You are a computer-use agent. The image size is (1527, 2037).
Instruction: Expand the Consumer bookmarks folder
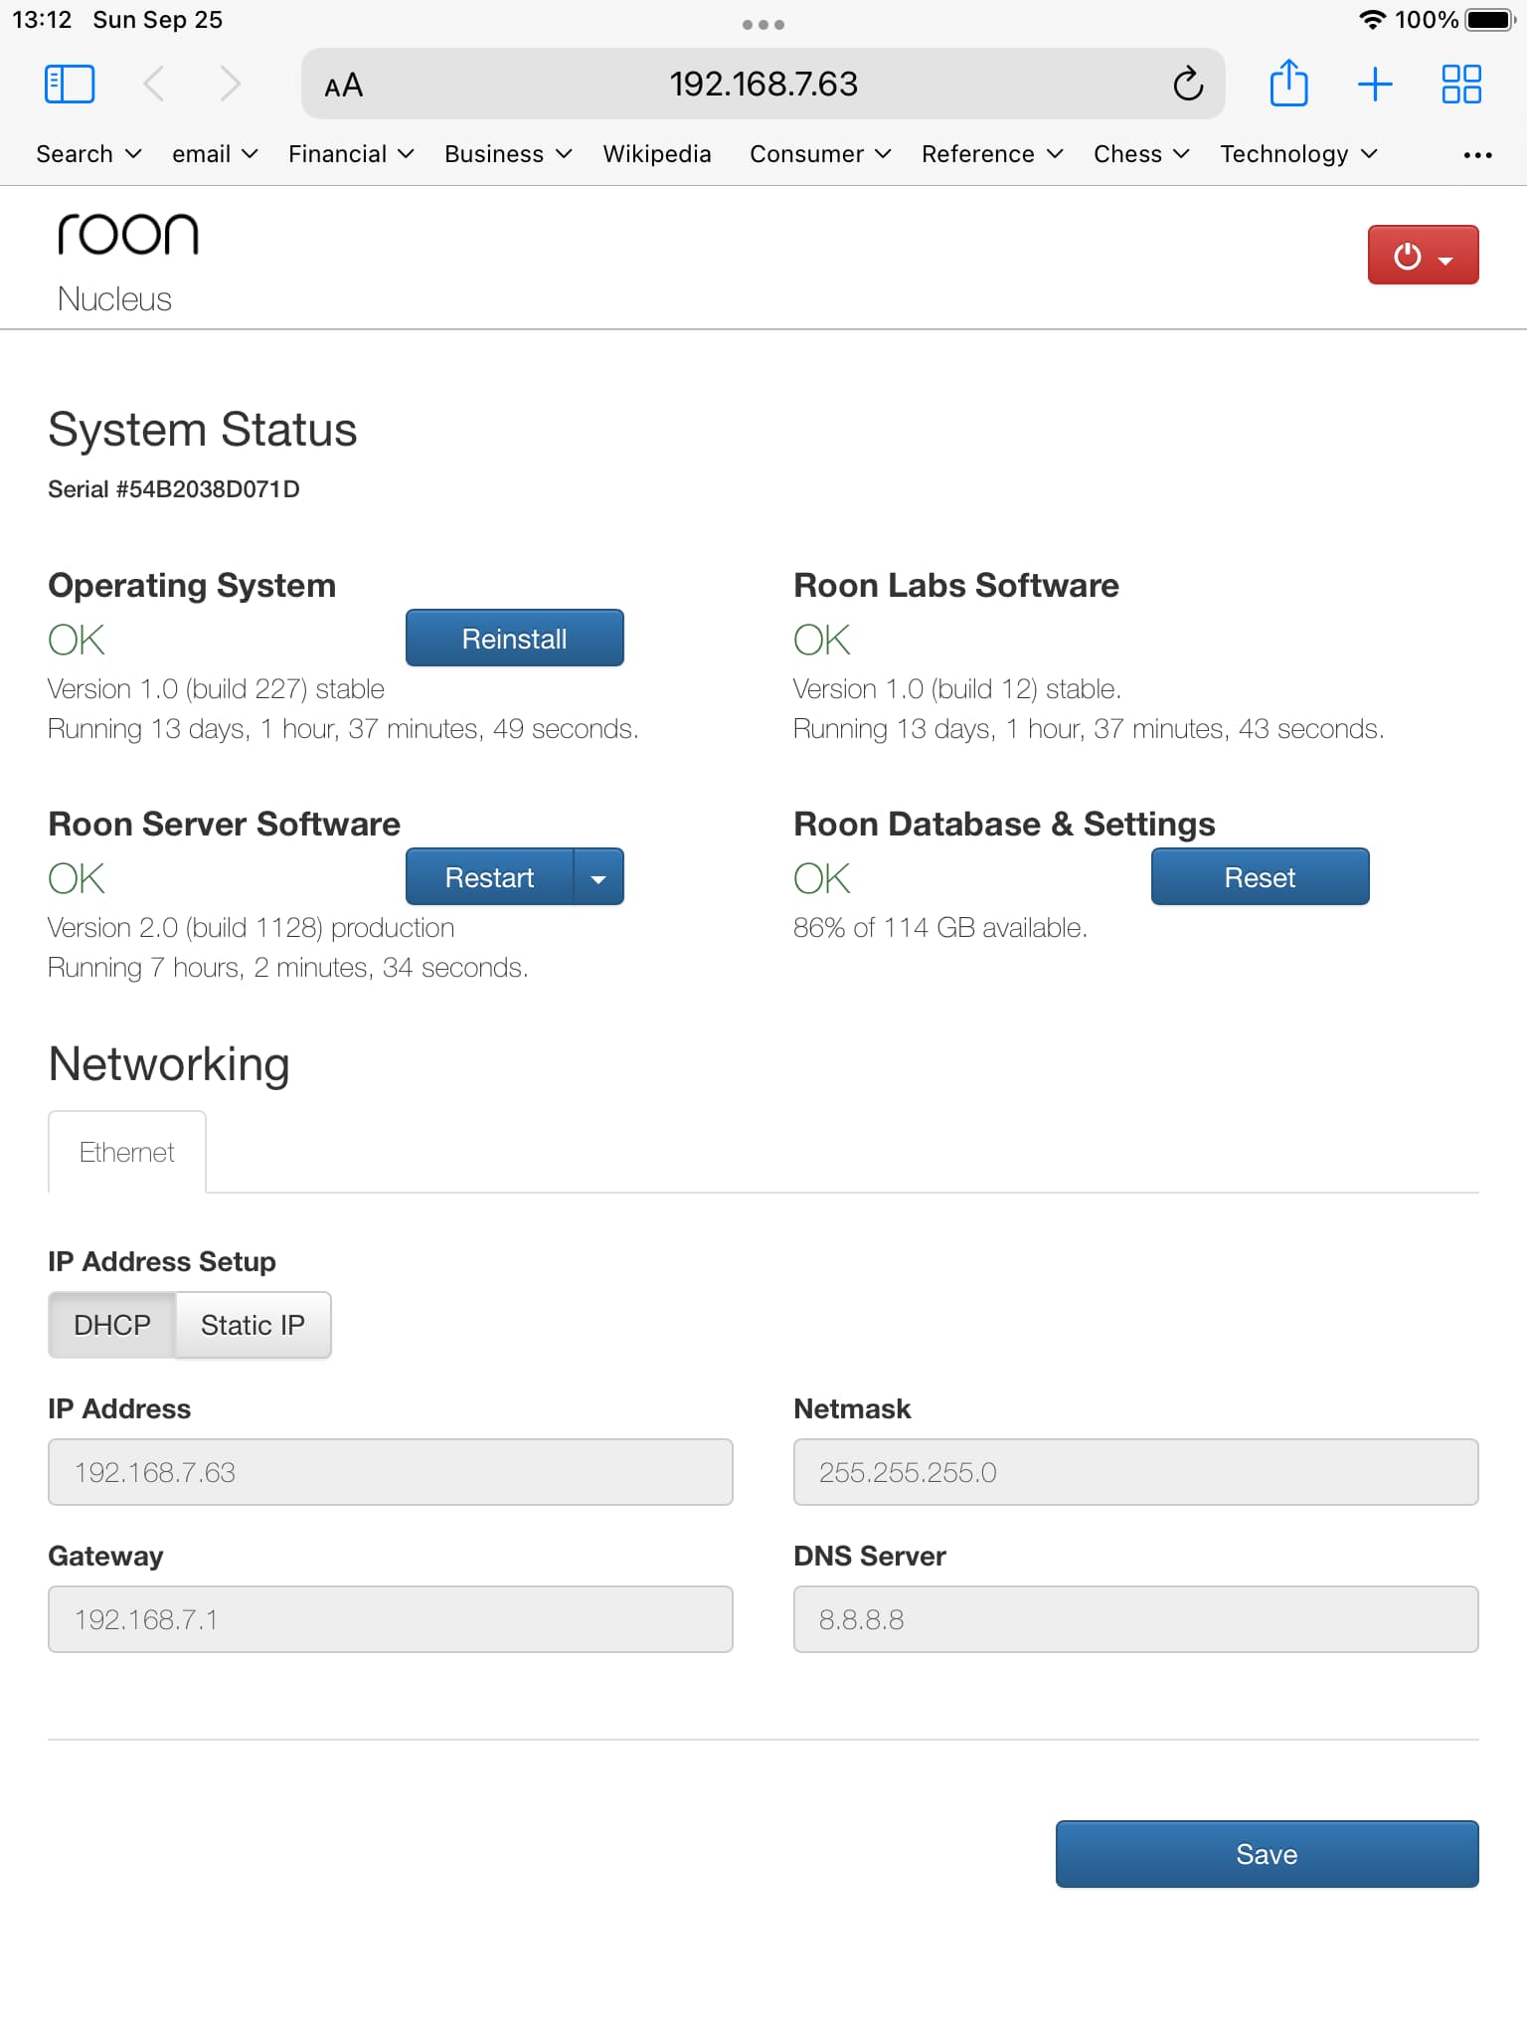pyautogui.click(x=820, y=154)
